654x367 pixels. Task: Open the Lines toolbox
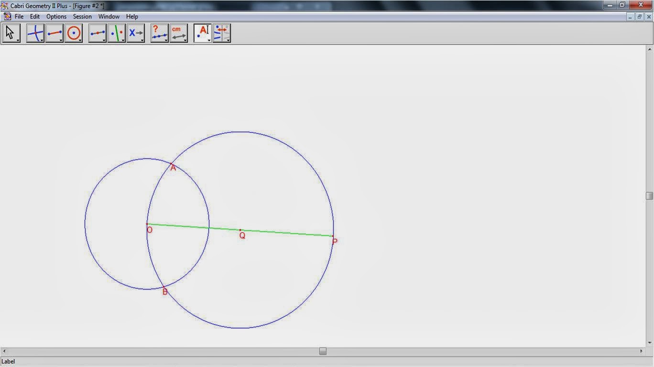pyautogui.click(x=54, y=33)
